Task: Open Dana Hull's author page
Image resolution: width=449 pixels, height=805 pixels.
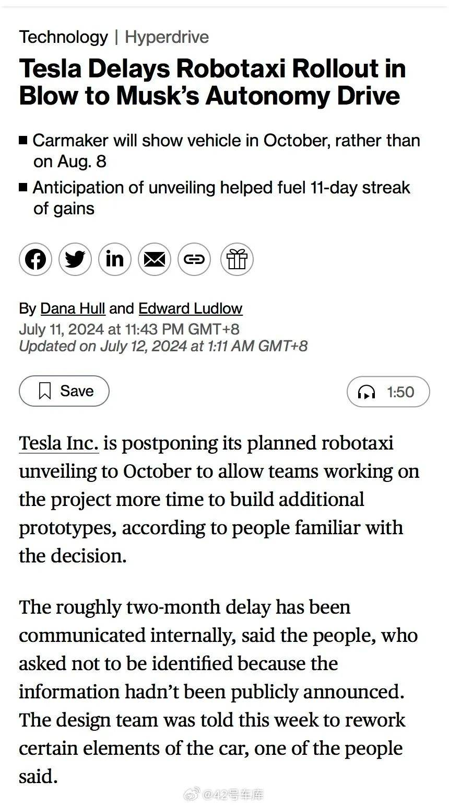Action: (73, 308)
